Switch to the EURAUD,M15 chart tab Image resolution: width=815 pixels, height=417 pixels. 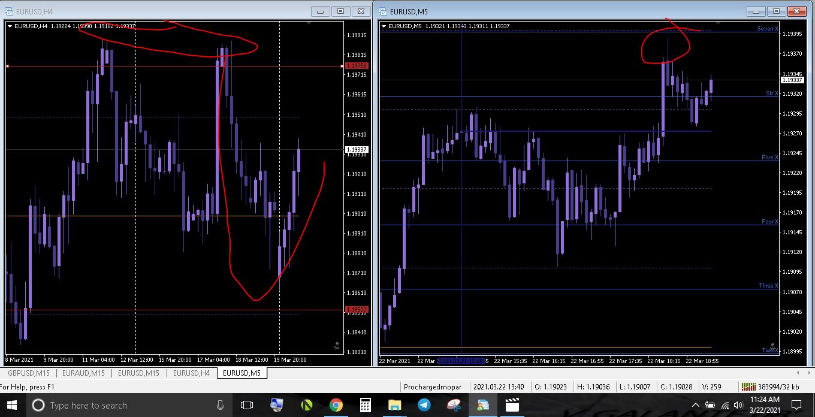tap(84, 373)
